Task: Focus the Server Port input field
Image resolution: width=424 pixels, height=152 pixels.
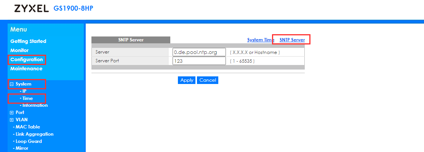Action: click(199, 61)
